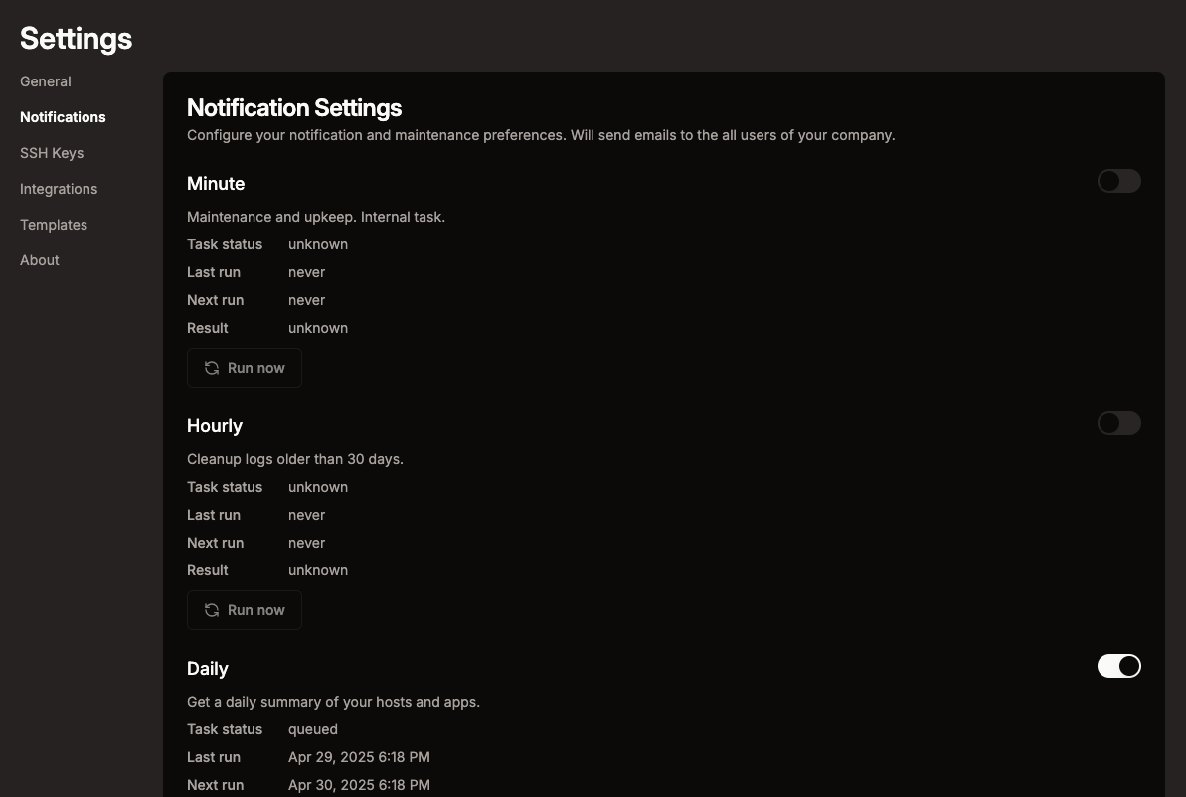Click the Hourly section heading
The width and height of the screenshot is (1186, 797).
pos(215,426)
